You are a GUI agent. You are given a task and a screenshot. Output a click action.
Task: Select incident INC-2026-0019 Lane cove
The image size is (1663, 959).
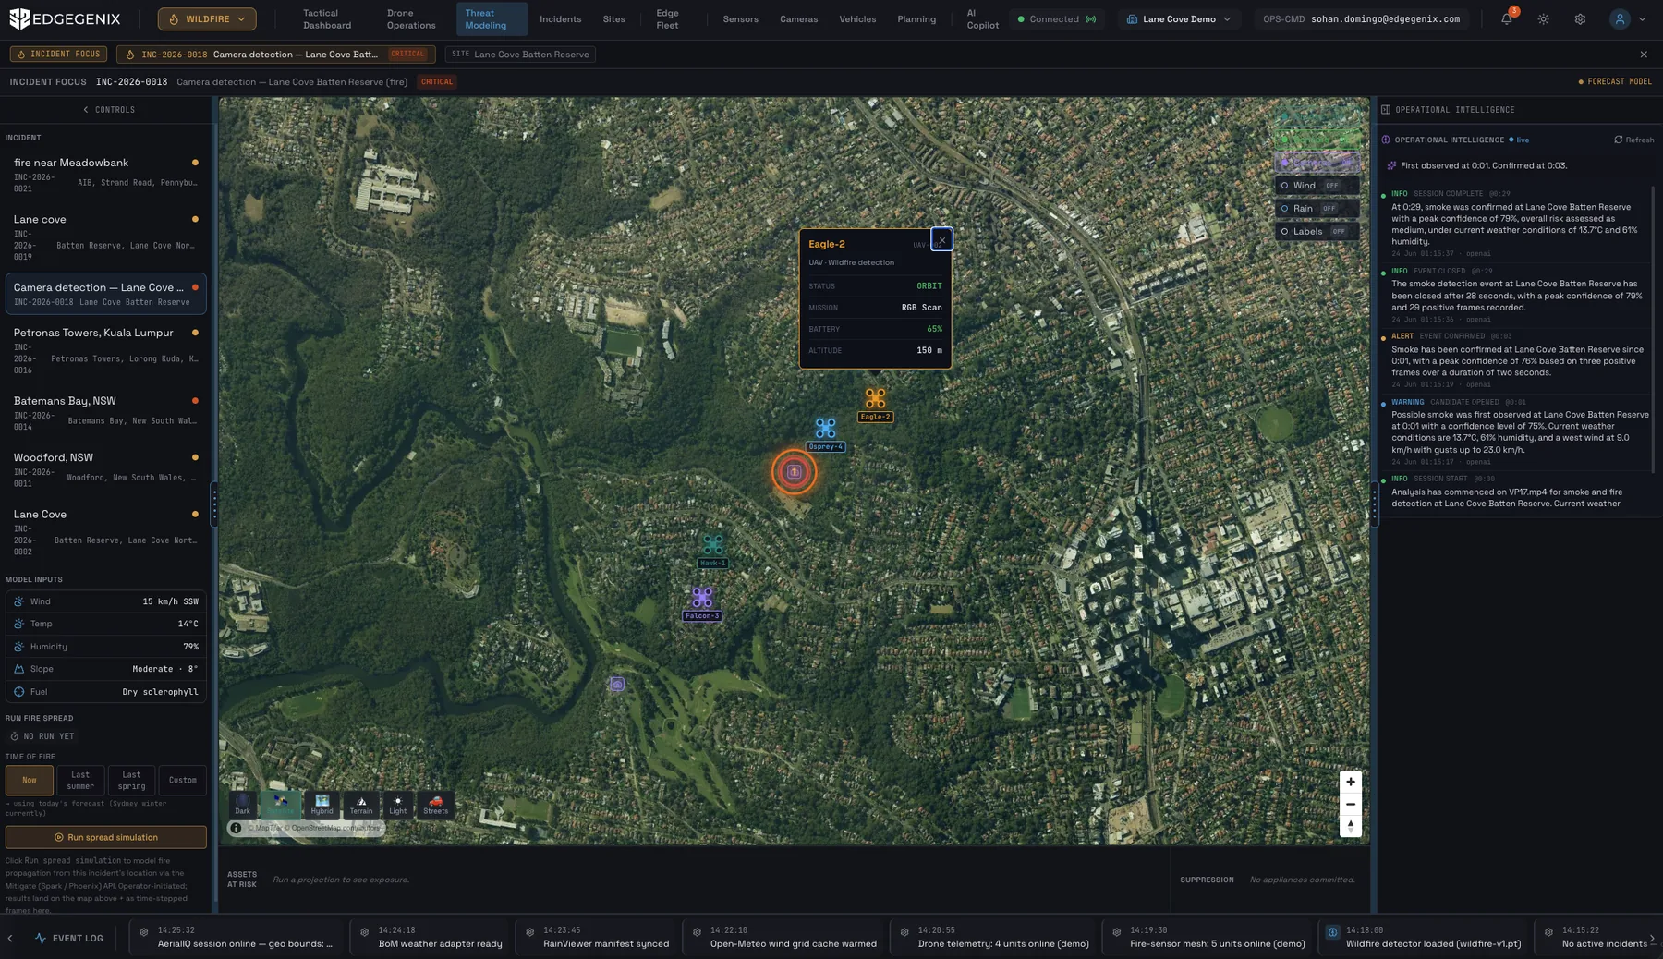pos(105,237)
